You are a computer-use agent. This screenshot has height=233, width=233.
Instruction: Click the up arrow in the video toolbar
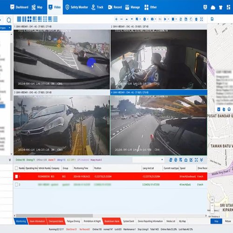click(127, 19)
